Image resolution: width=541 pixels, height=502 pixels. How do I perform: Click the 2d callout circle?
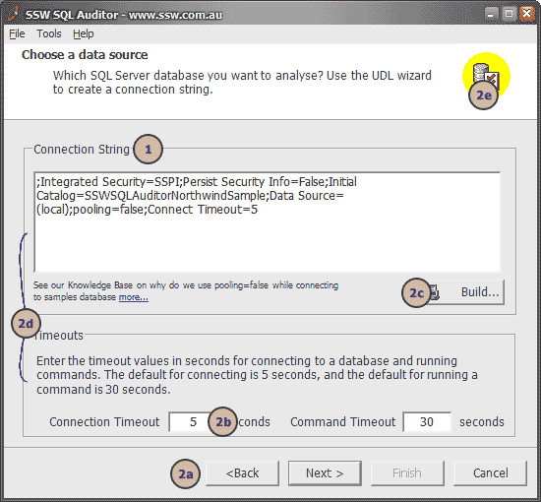pyautogui.click(x=26, y=323)
